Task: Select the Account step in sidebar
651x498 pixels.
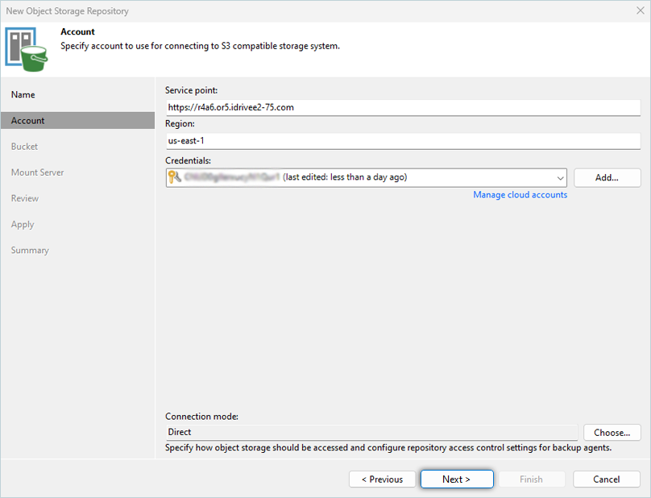Action: 28,121
